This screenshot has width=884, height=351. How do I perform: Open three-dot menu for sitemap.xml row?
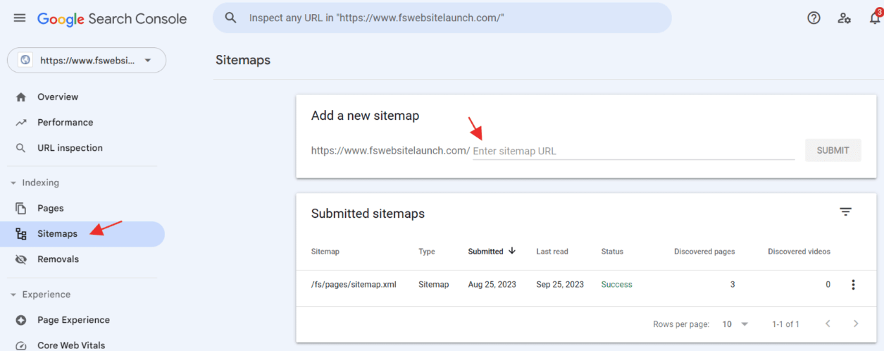click(x=853, y=285)
